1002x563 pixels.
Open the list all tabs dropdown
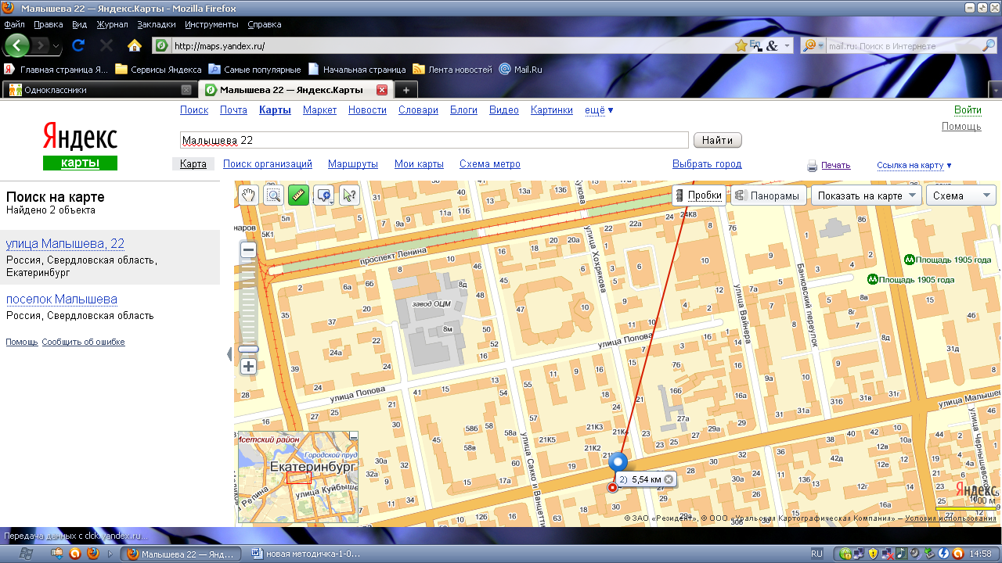pos(995,90)
